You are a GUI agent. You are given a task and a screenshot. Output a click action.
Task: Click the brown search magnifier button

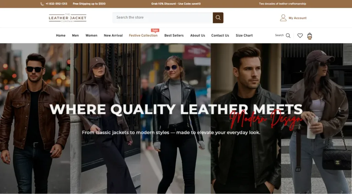(x=218, y=18)
